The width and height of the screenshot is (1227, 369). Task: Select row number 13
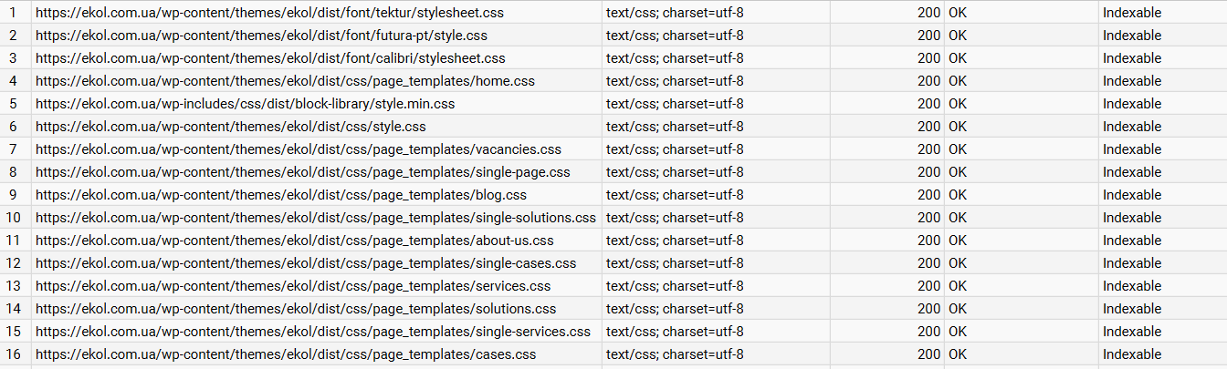[x=16, y=286]
